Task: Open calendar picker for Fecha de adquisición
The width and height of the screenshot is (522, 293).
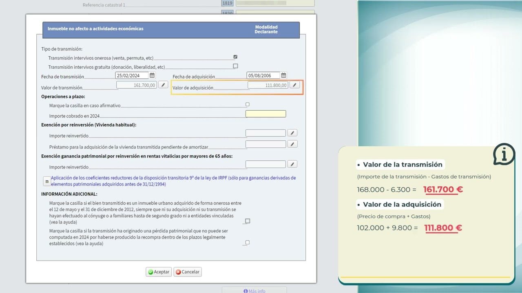Action: tap(283, 75)
